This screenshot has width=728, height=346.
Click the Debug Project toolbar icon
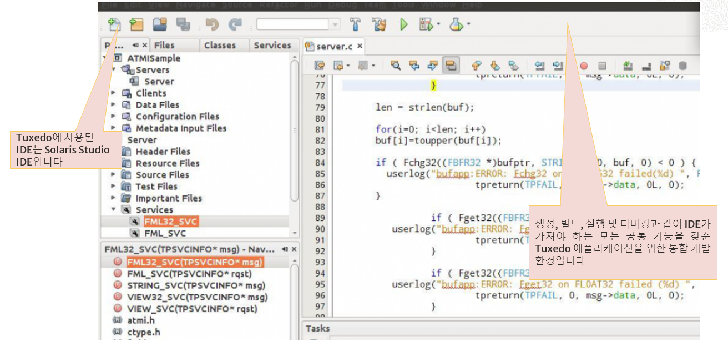(x=426, y=24)
